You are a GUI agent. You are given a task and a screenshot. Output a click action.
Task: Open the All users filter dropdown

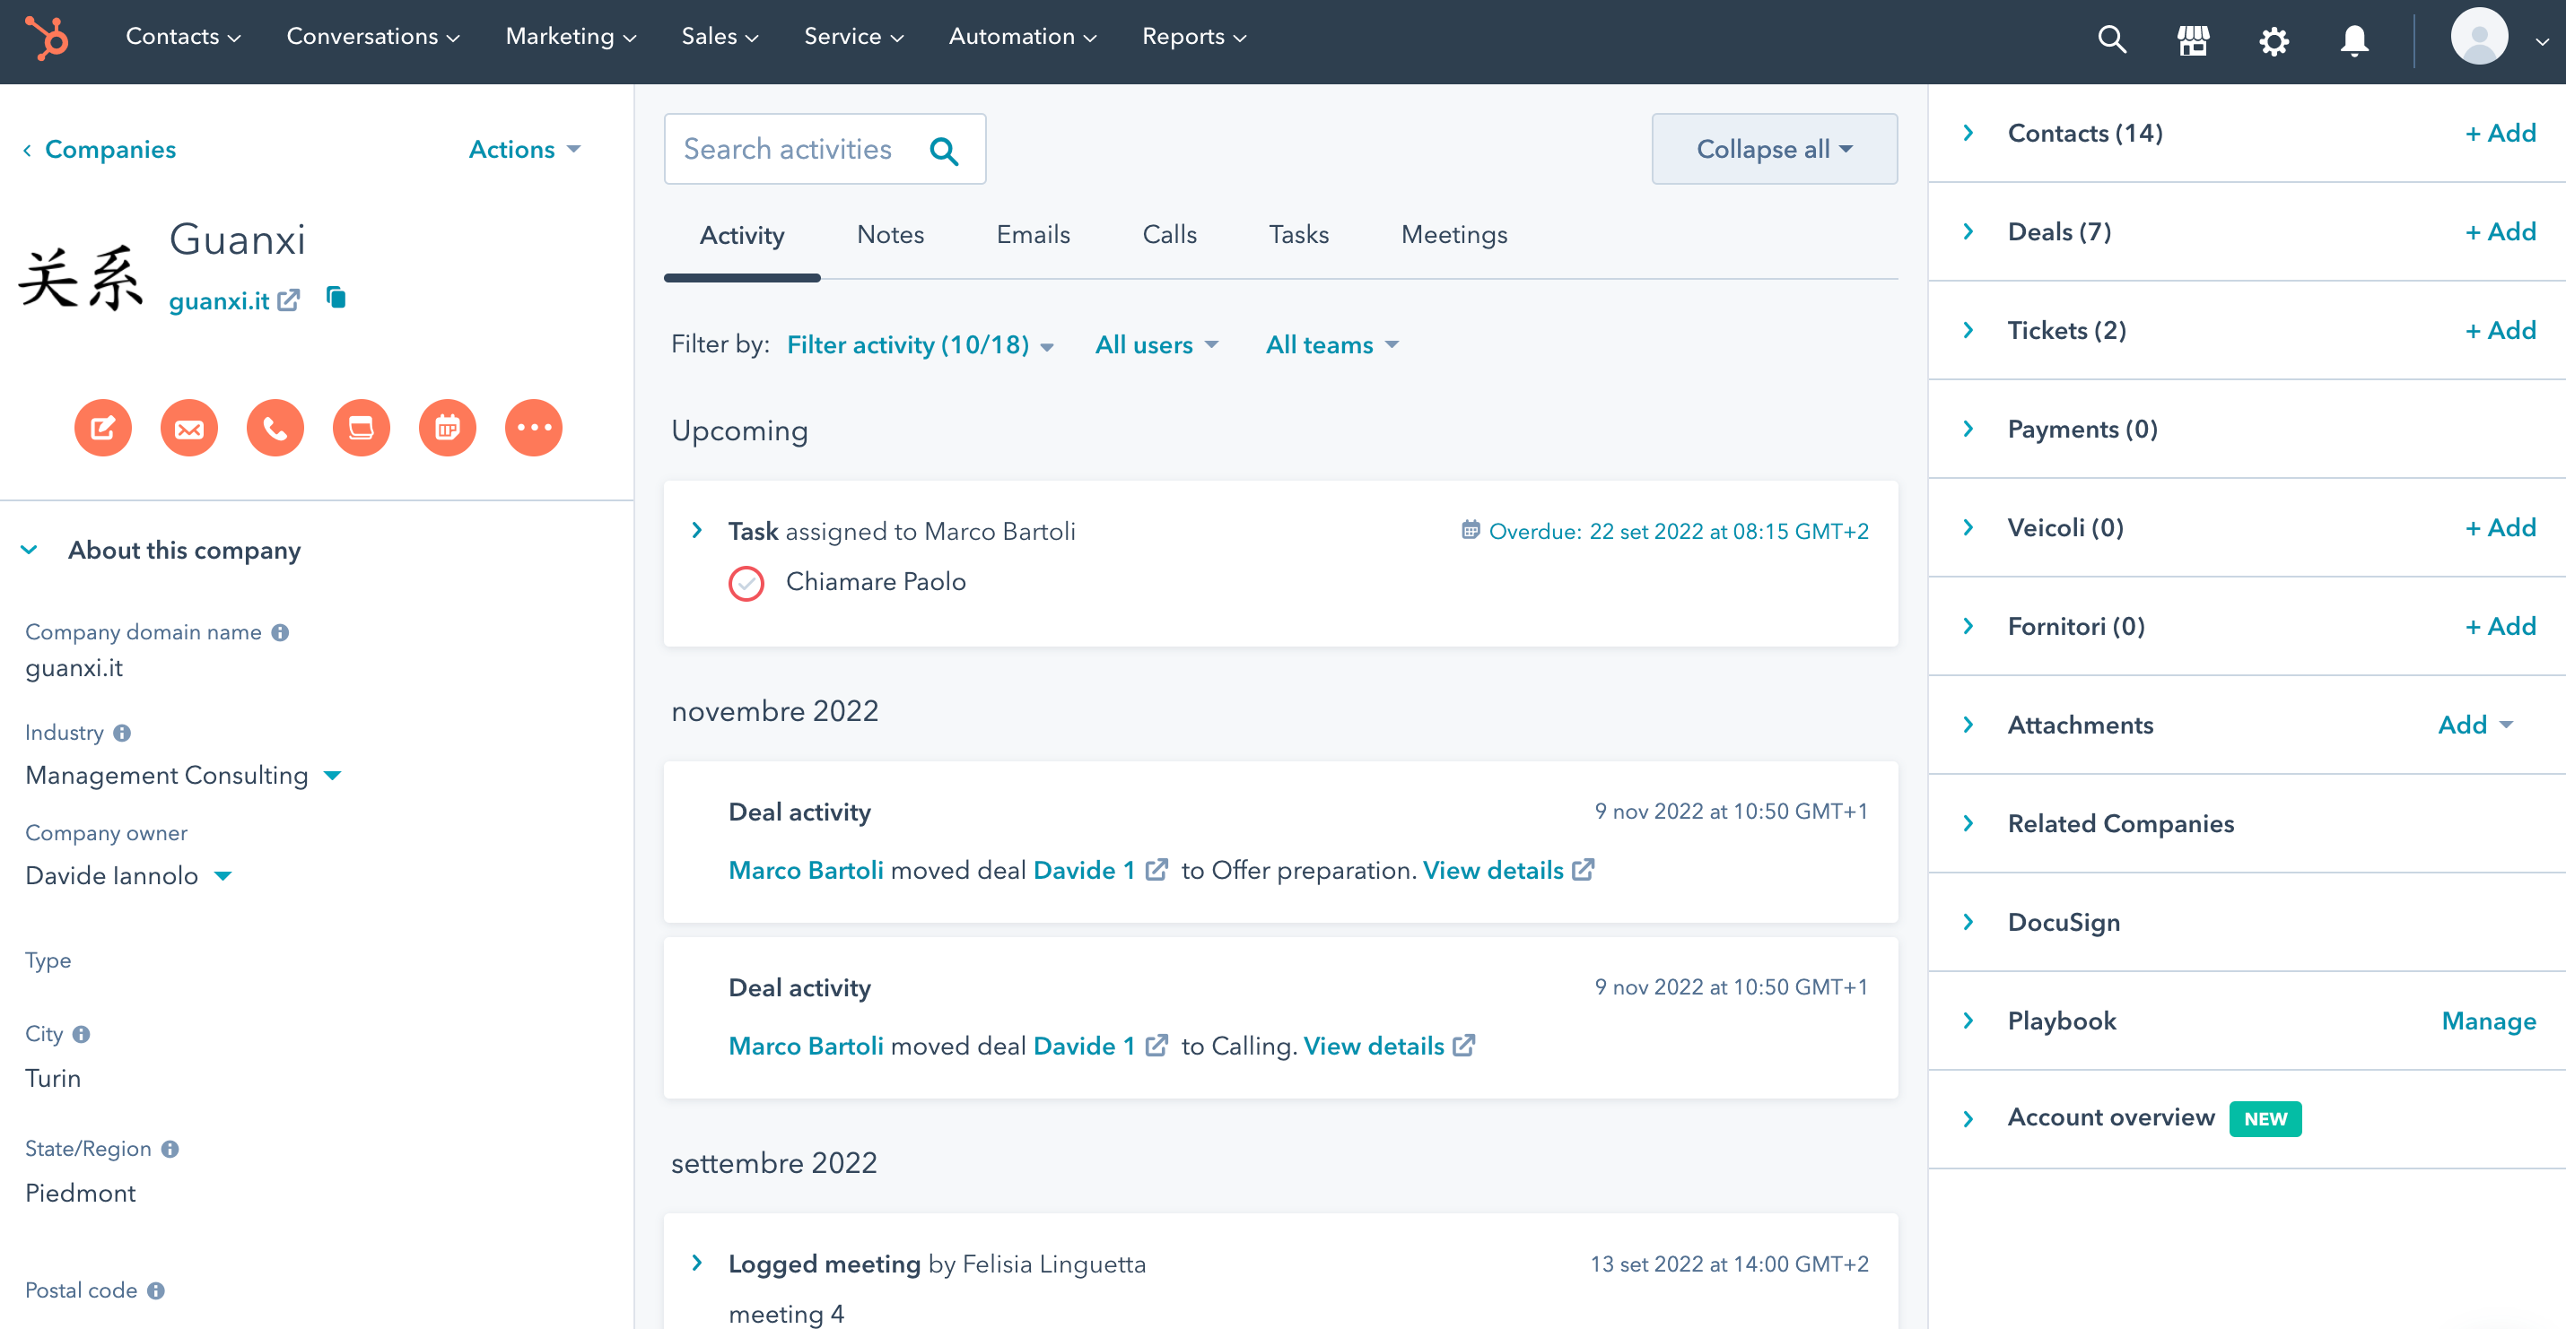[x=1156, y=344]
